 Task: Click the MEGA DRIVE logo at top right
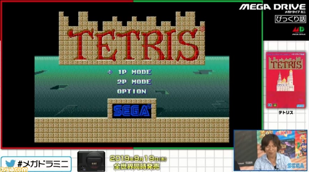[272, 7]
